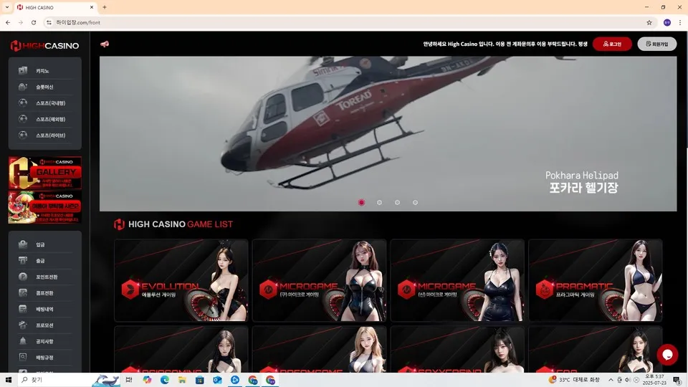688x387 pixels.
Task: Open 스포츠(국내형) soccer ball icon
Action: point(23,102)
